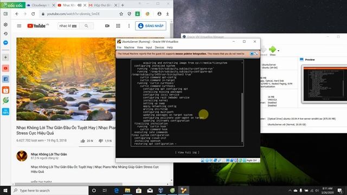This screenshot has height=195, width=347.
Task: Open the Nhạc Không Lời Thư Giãn channel avatar
Action: pos(22,156)
